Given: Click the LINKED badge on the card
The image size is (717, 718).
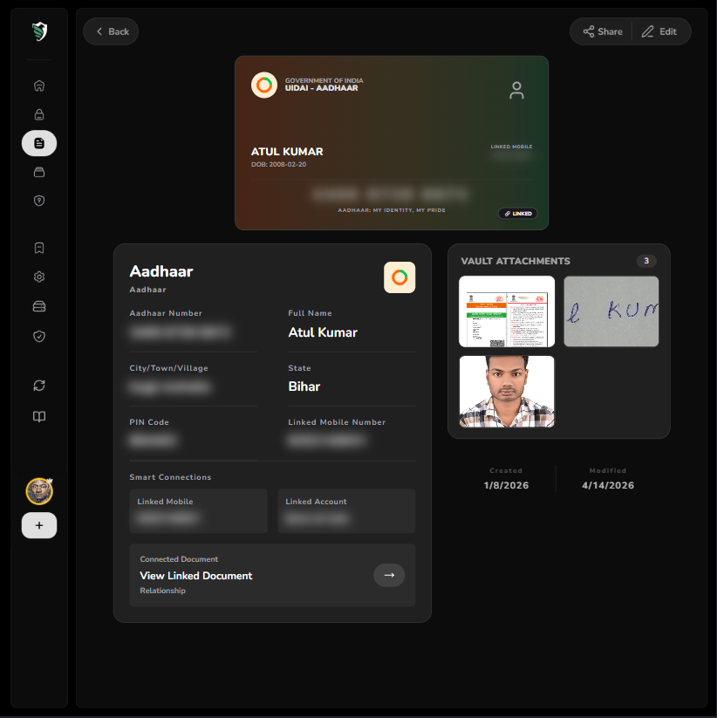Looking at the screenshot, I should tap(518, 214).
